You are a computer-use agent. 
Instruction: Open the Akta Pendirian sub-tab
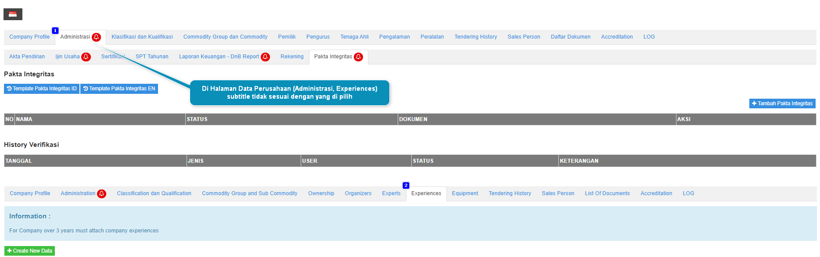pyautogui.click(x=27, y=57)
